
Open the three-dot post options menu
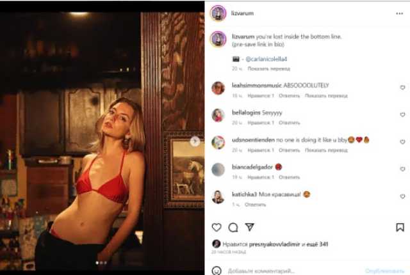[x=399, y=13]
